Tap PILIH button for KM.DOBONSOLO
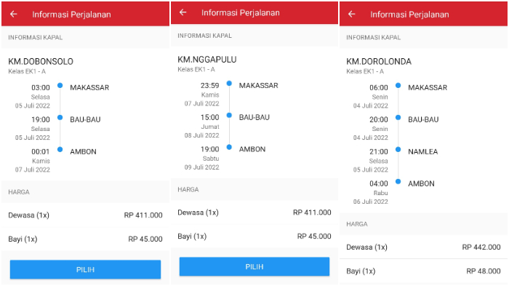 [85, 269]
